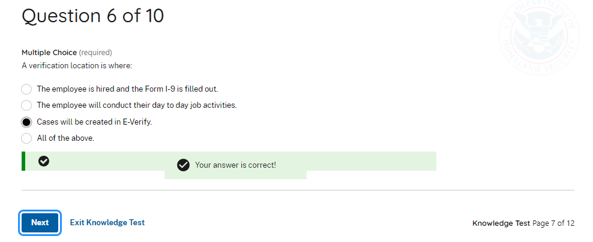Click the label text 'The employee is hired and the Form I-9 is filled out.'
Viewport: 593px width, 242px height.
[x=127, y=89]
